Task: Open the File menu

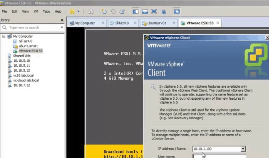Action: [4, 12]
